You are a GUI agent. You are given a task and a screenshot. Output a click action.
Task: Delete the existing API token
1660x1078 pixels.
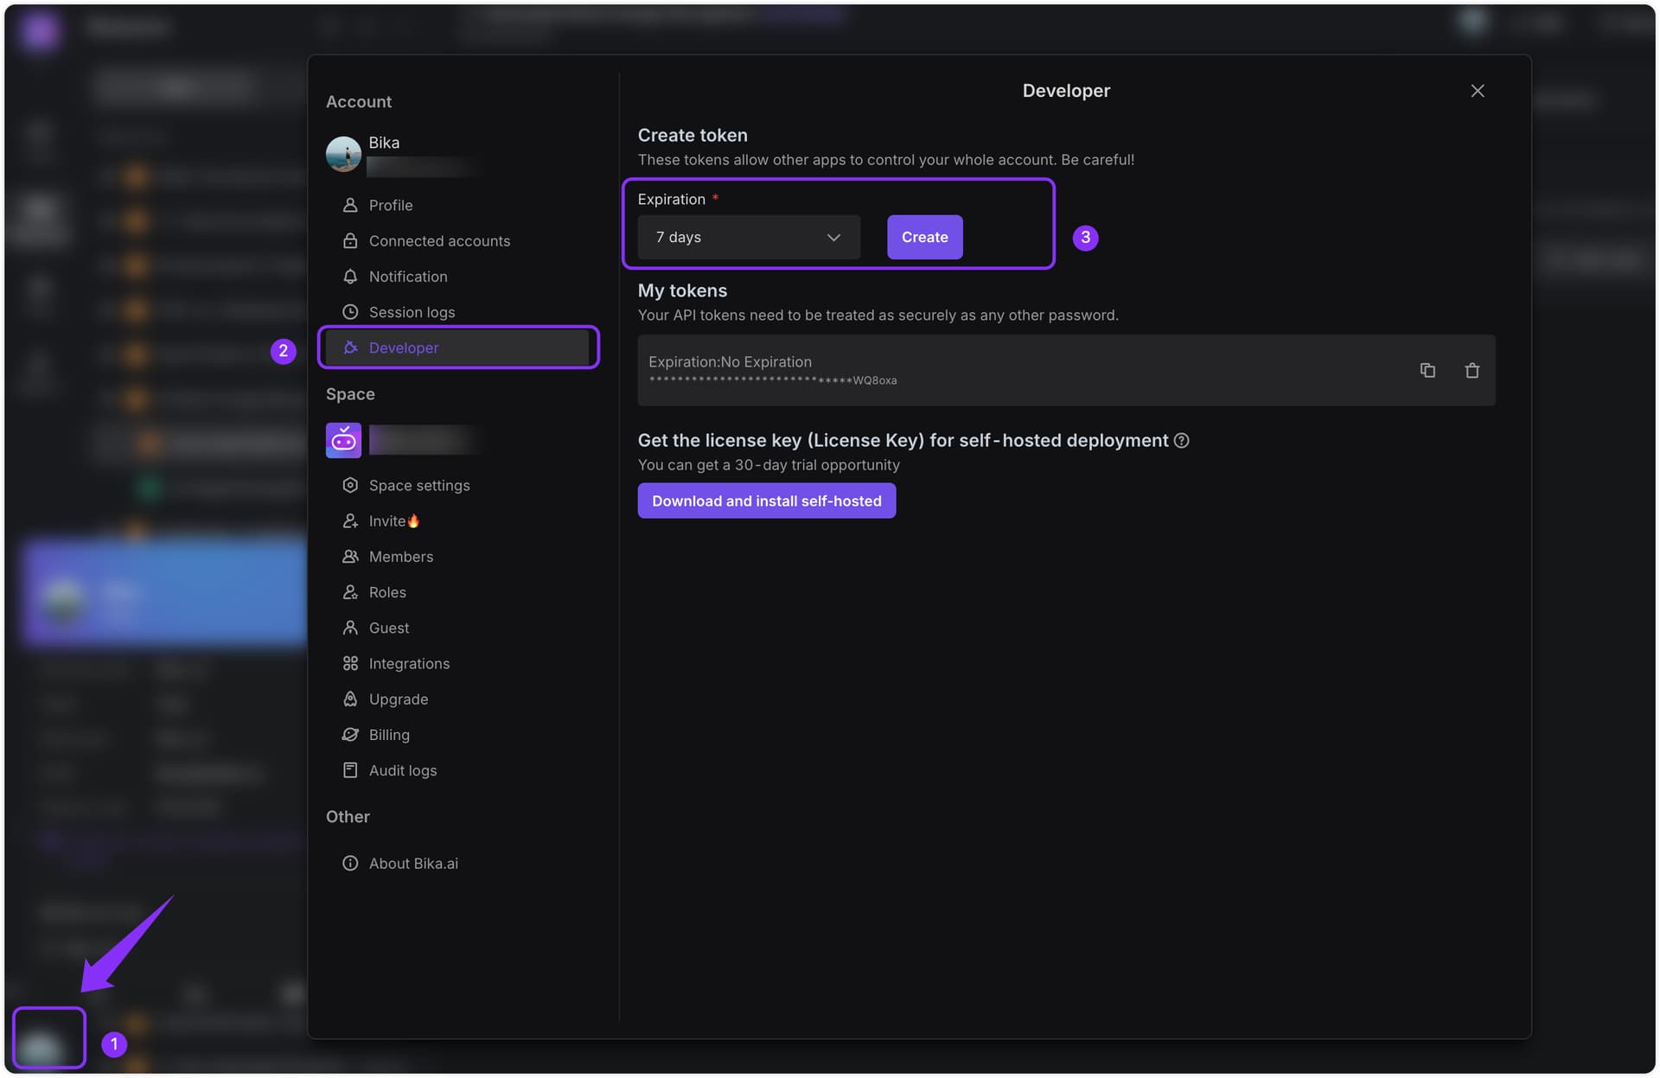click(1472, 370)
